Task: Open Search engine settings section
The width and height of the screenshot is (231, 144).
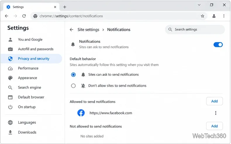Action: [x=31, y=88]
